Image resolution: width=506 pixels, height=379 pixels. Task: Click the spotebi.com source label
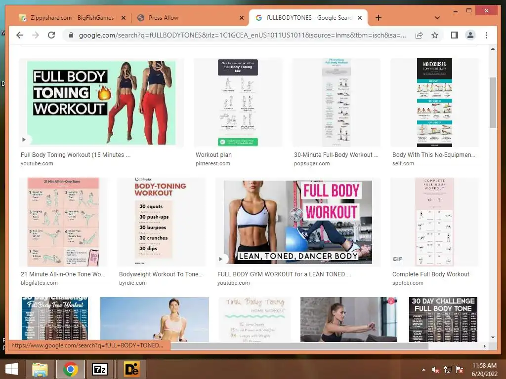click(x=408, y=283)
